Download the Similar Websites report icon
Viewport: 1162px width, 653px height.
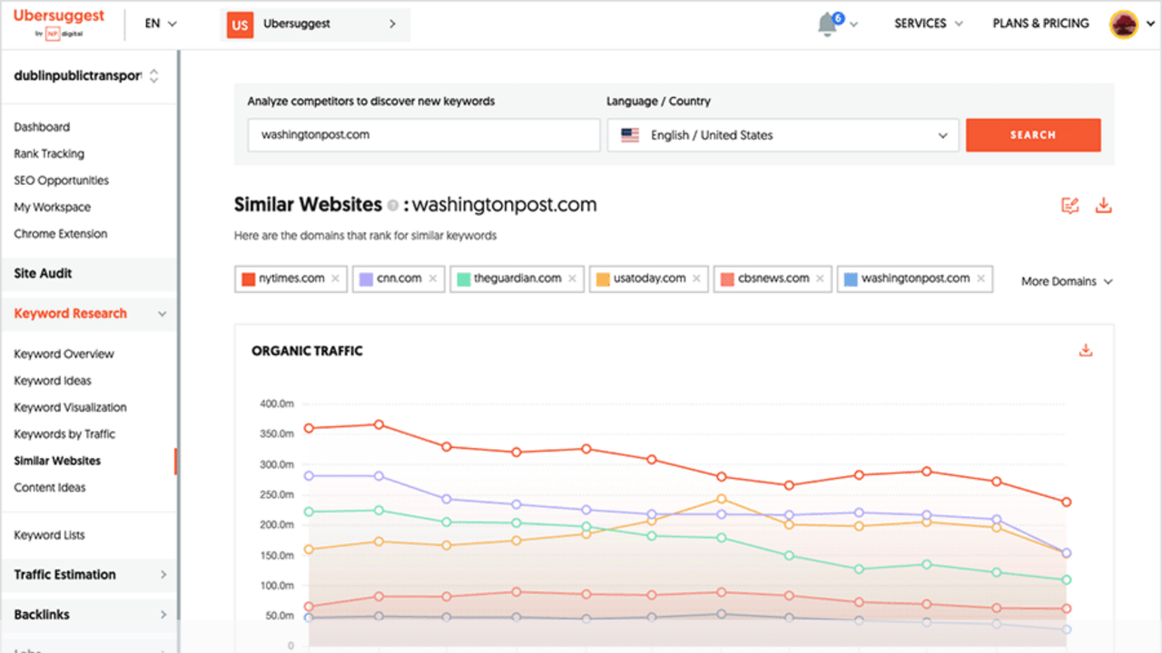(x=1103, y=205)
